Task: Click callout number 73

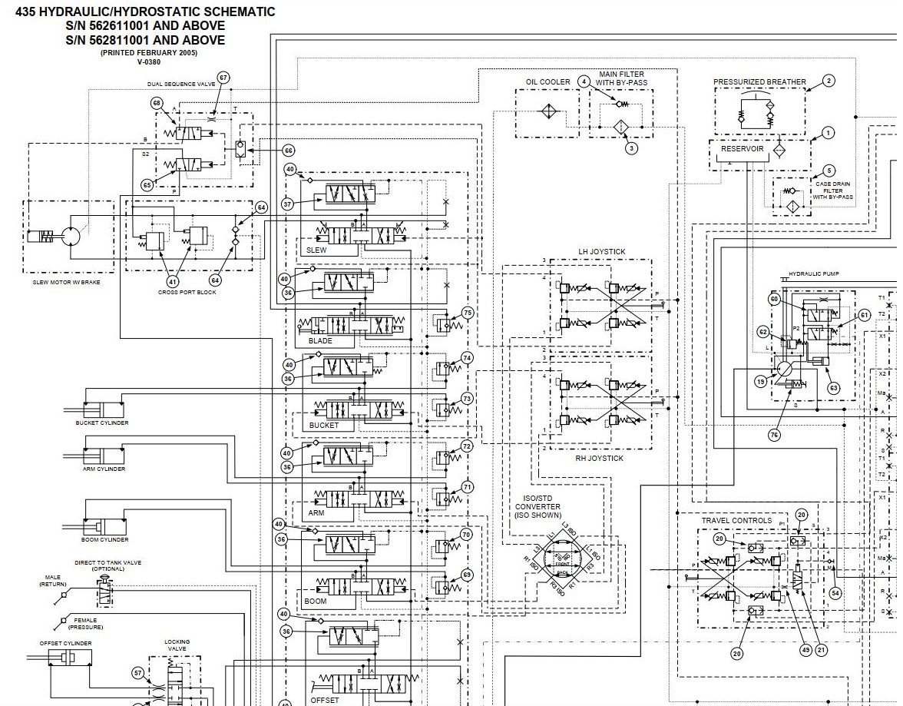Action: coord(467,399)
